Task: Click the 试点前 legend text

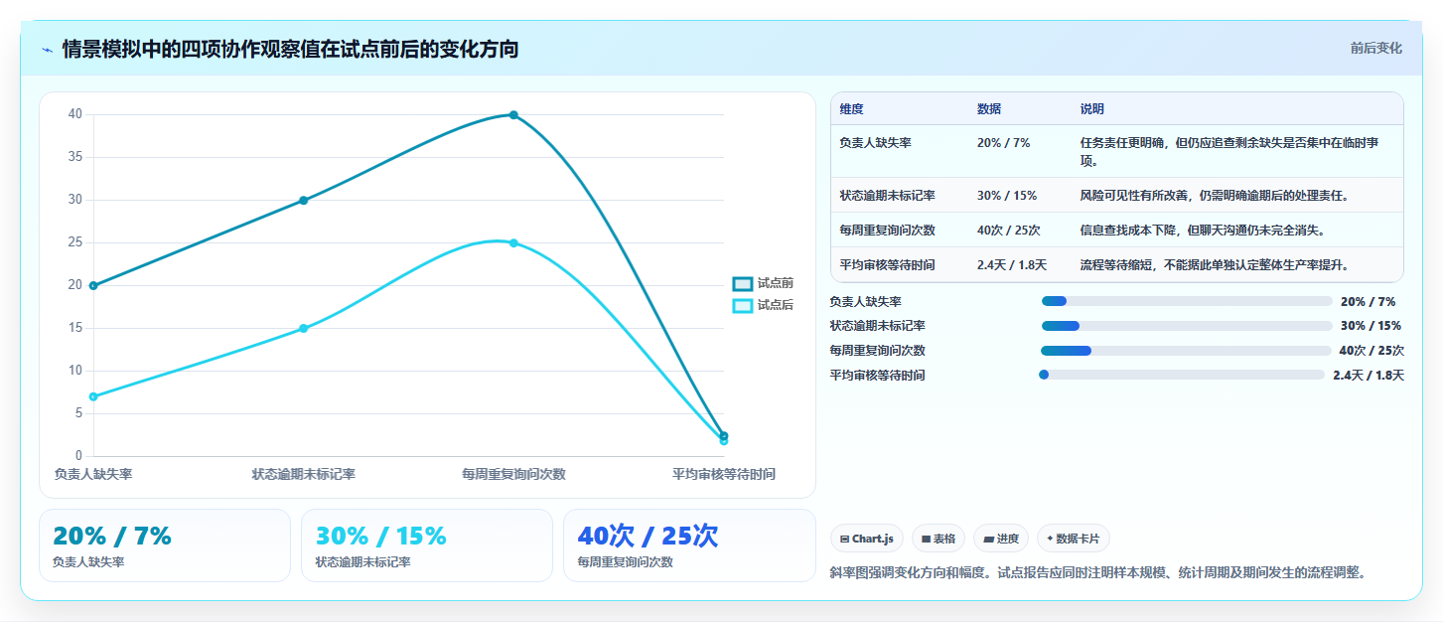Action: tap(776, 283)
